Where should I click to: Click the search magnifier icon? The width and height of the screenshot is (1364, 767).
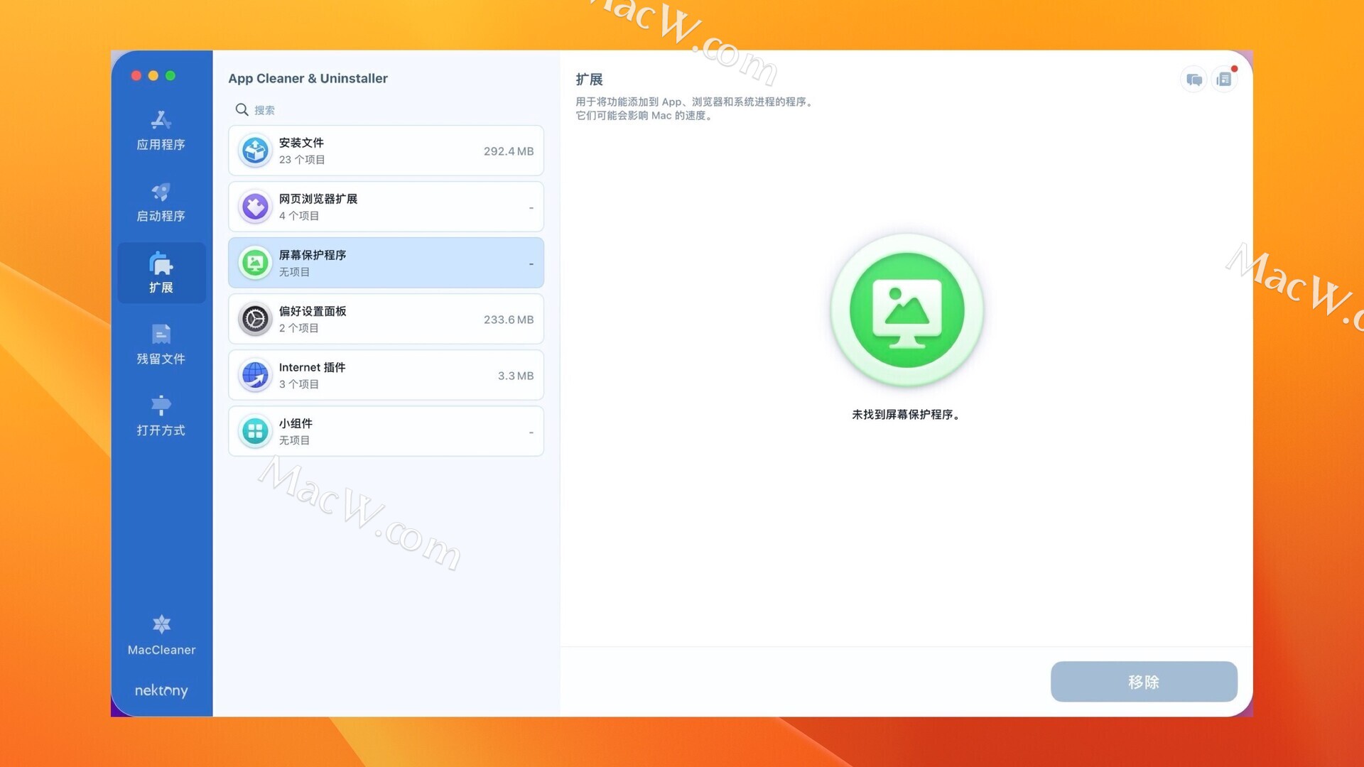pyautogui.click(x=242, y=110)
